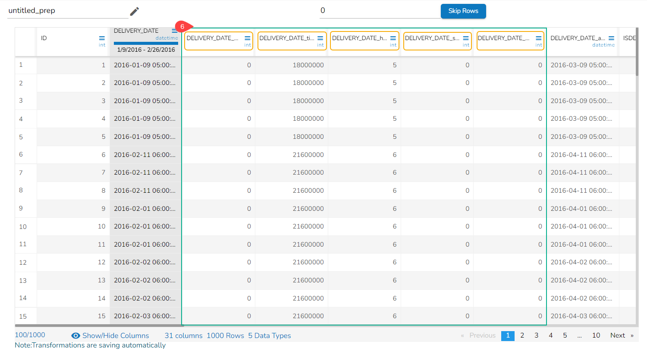Screen dimensions: 647x357
Task: Click the horizontal scrollbar below the table
Action: [x=99, y=326]
